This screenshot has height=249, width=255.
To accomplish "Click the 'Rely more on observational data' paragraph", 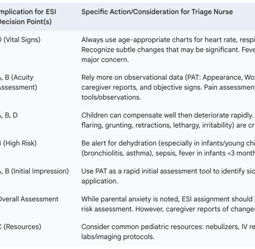I will tap(168, 87).
